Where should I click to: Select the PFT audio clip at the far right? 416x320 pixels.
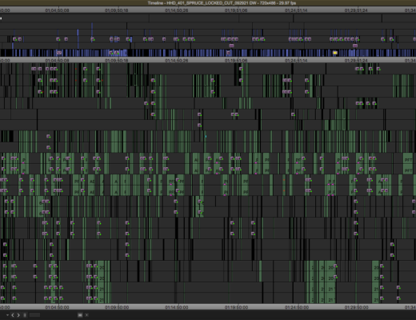408,160
